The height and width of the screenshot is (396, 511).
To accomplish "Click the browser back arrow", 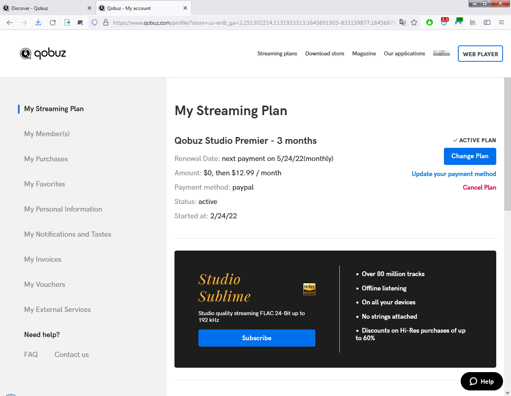I will pyautogui.click(x=10, y=23).
